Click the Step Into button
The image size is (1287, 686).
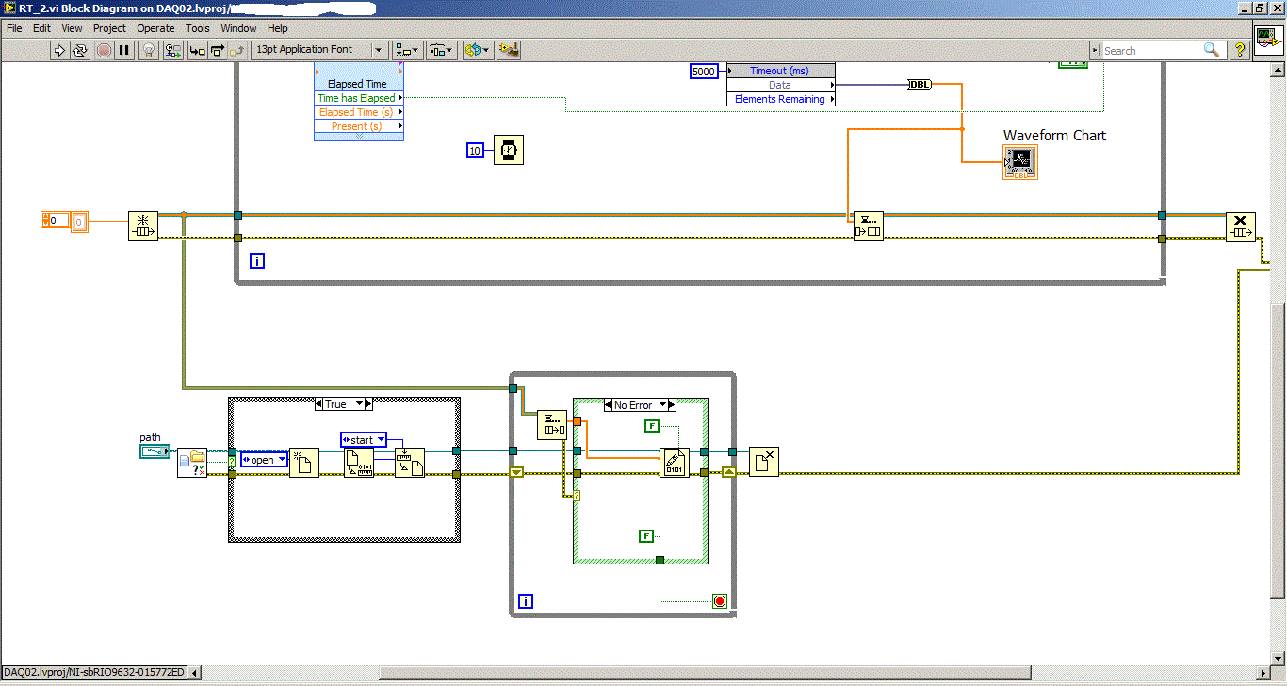click(x=197, y=50)
